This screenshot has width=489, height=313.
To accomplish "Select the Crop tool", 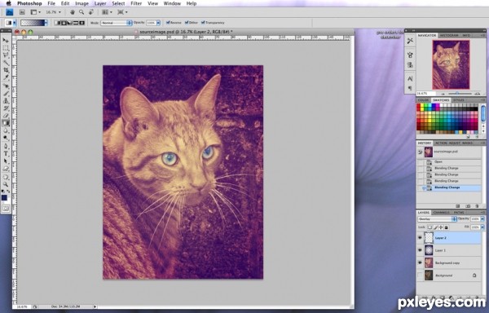I will 6,70.
